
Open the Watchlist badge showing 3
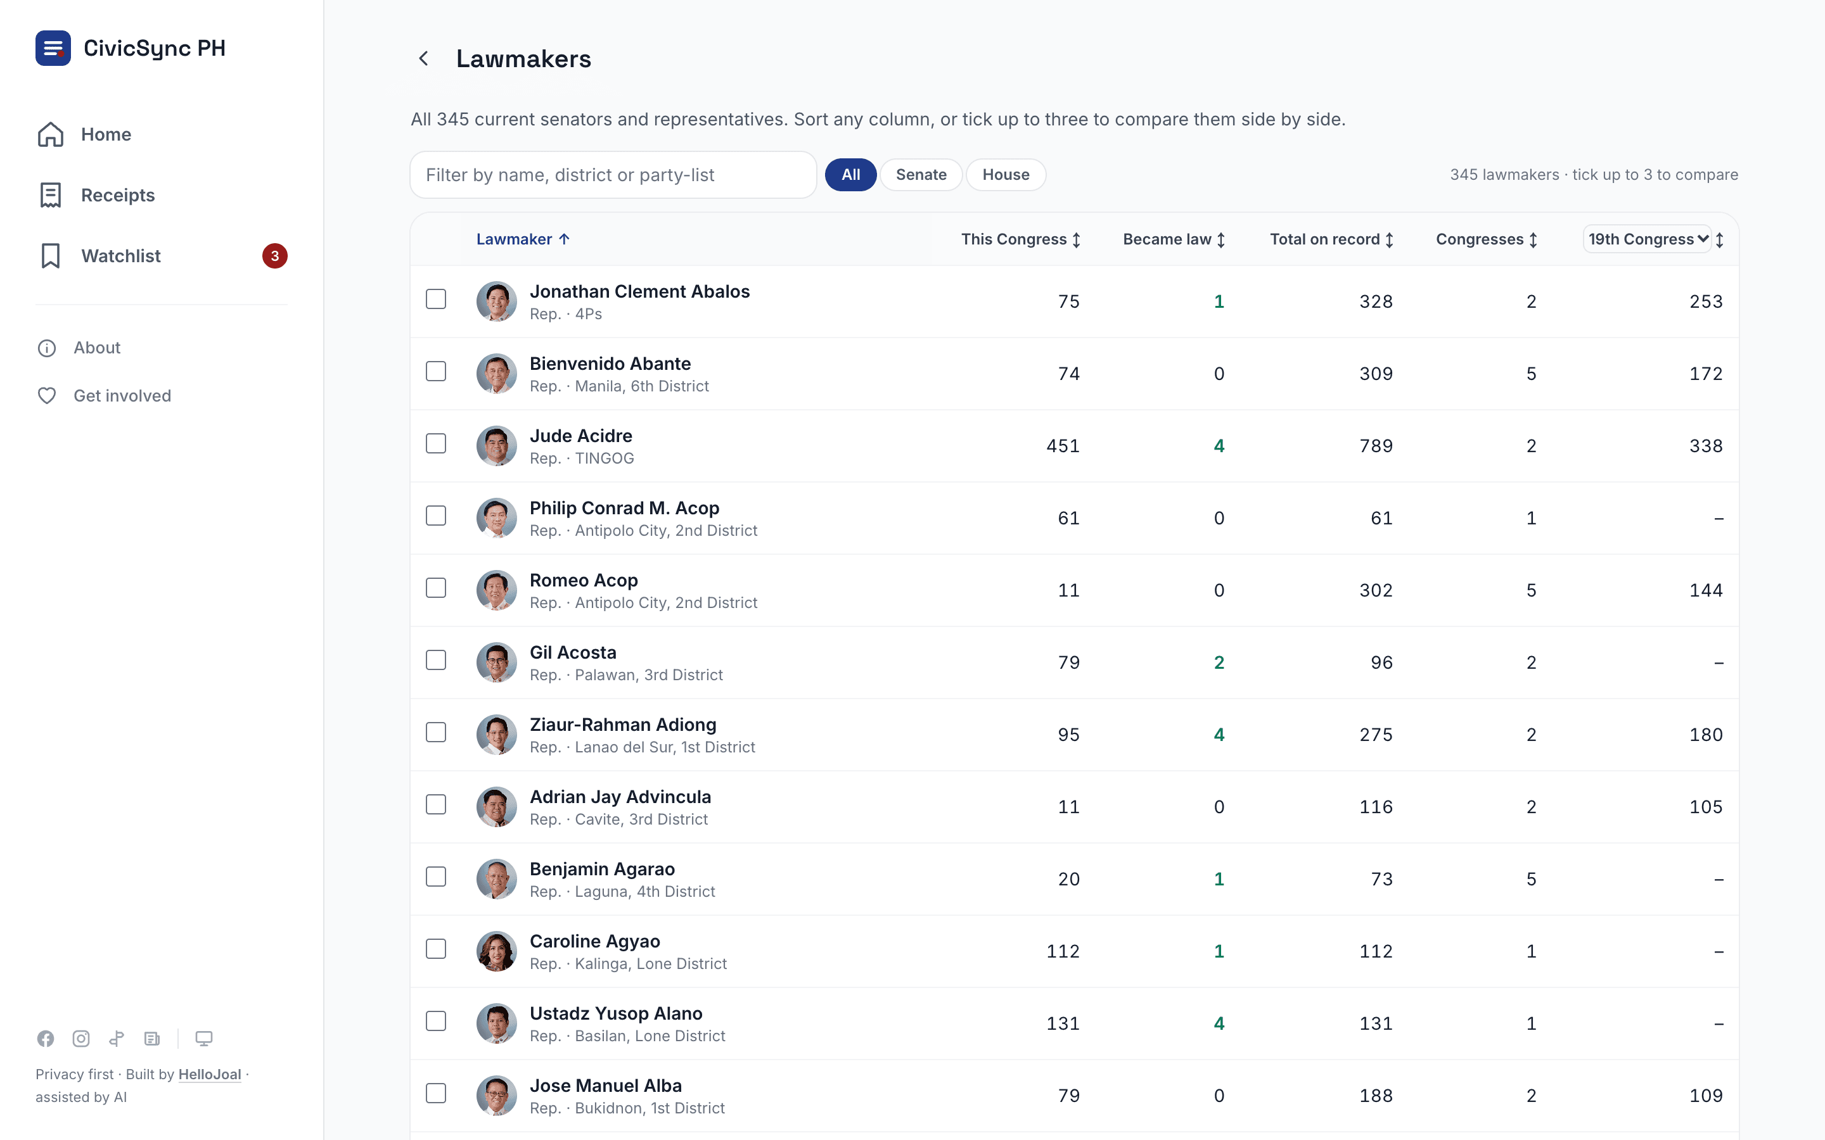coord(274,256)
